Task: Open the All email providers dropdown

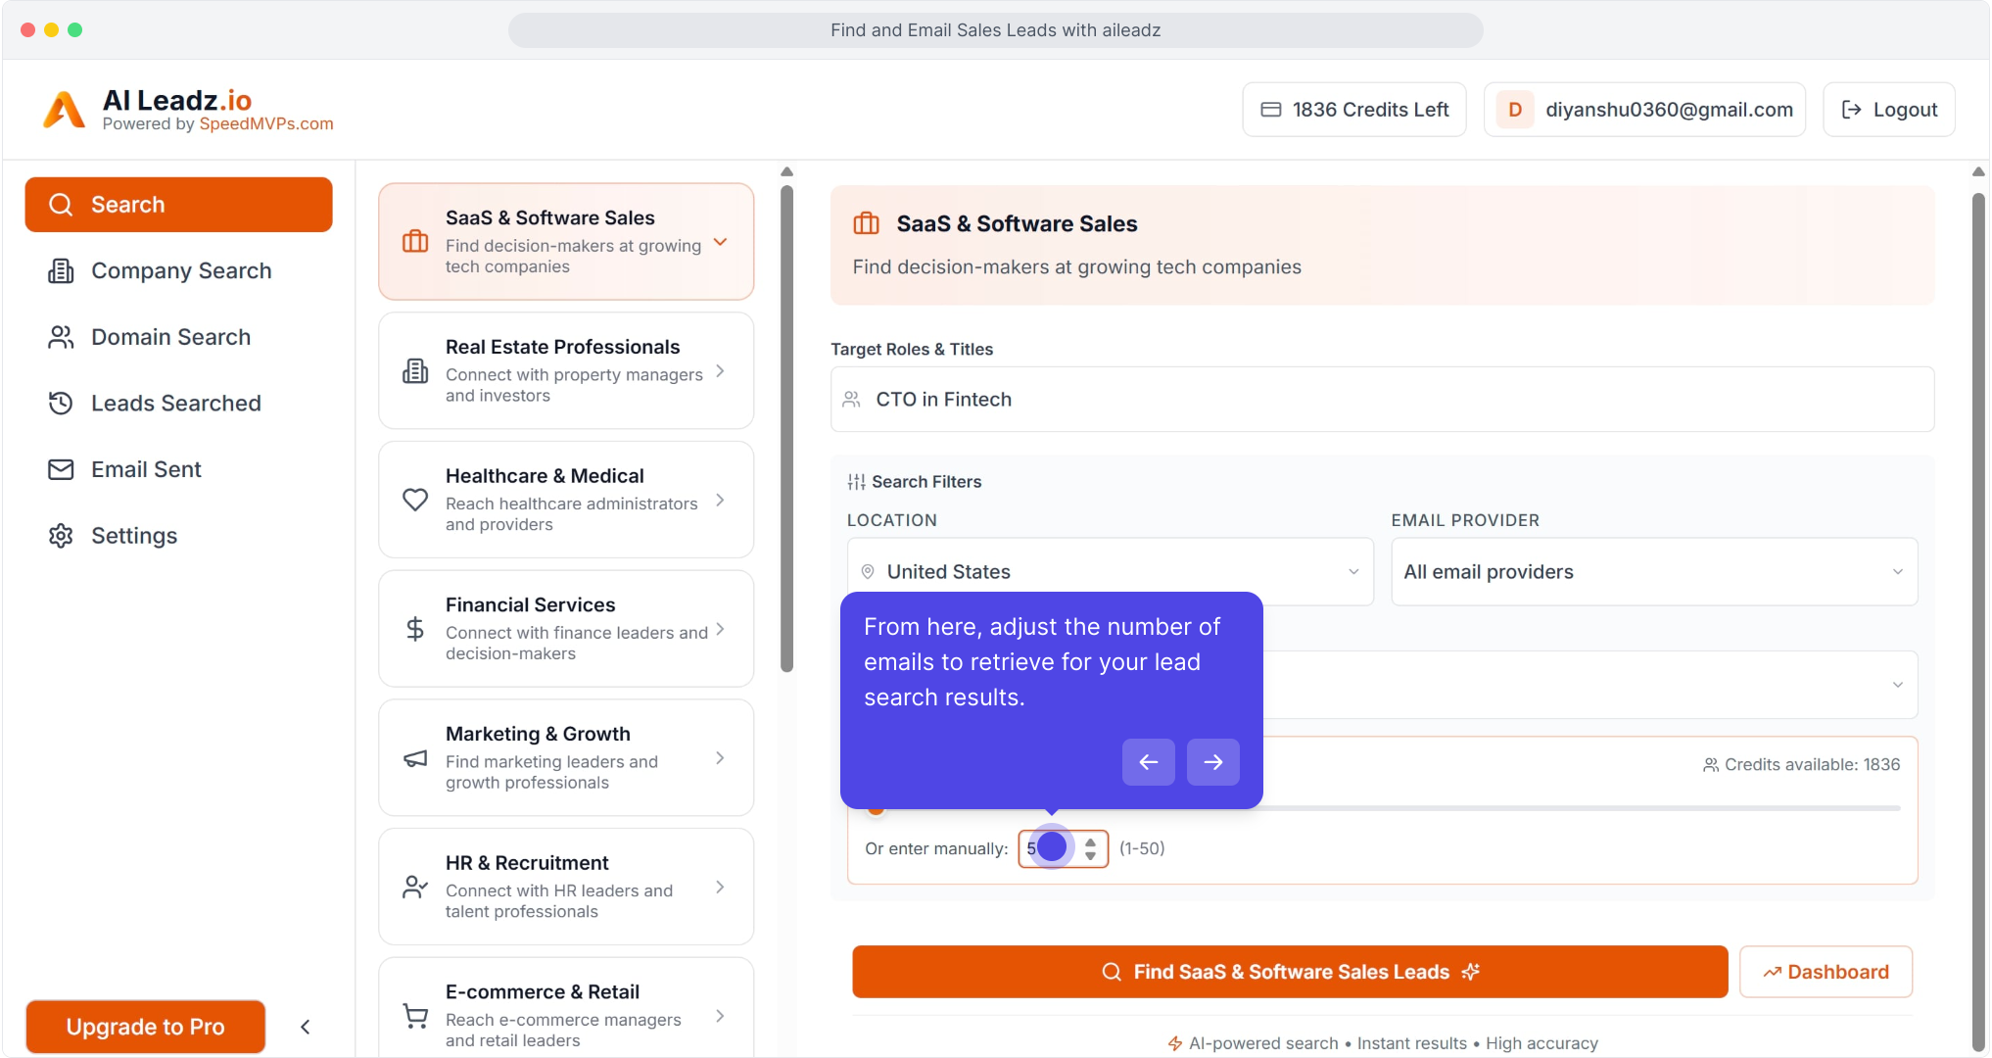Action: pyautogui.click(x=1653, y=571)
